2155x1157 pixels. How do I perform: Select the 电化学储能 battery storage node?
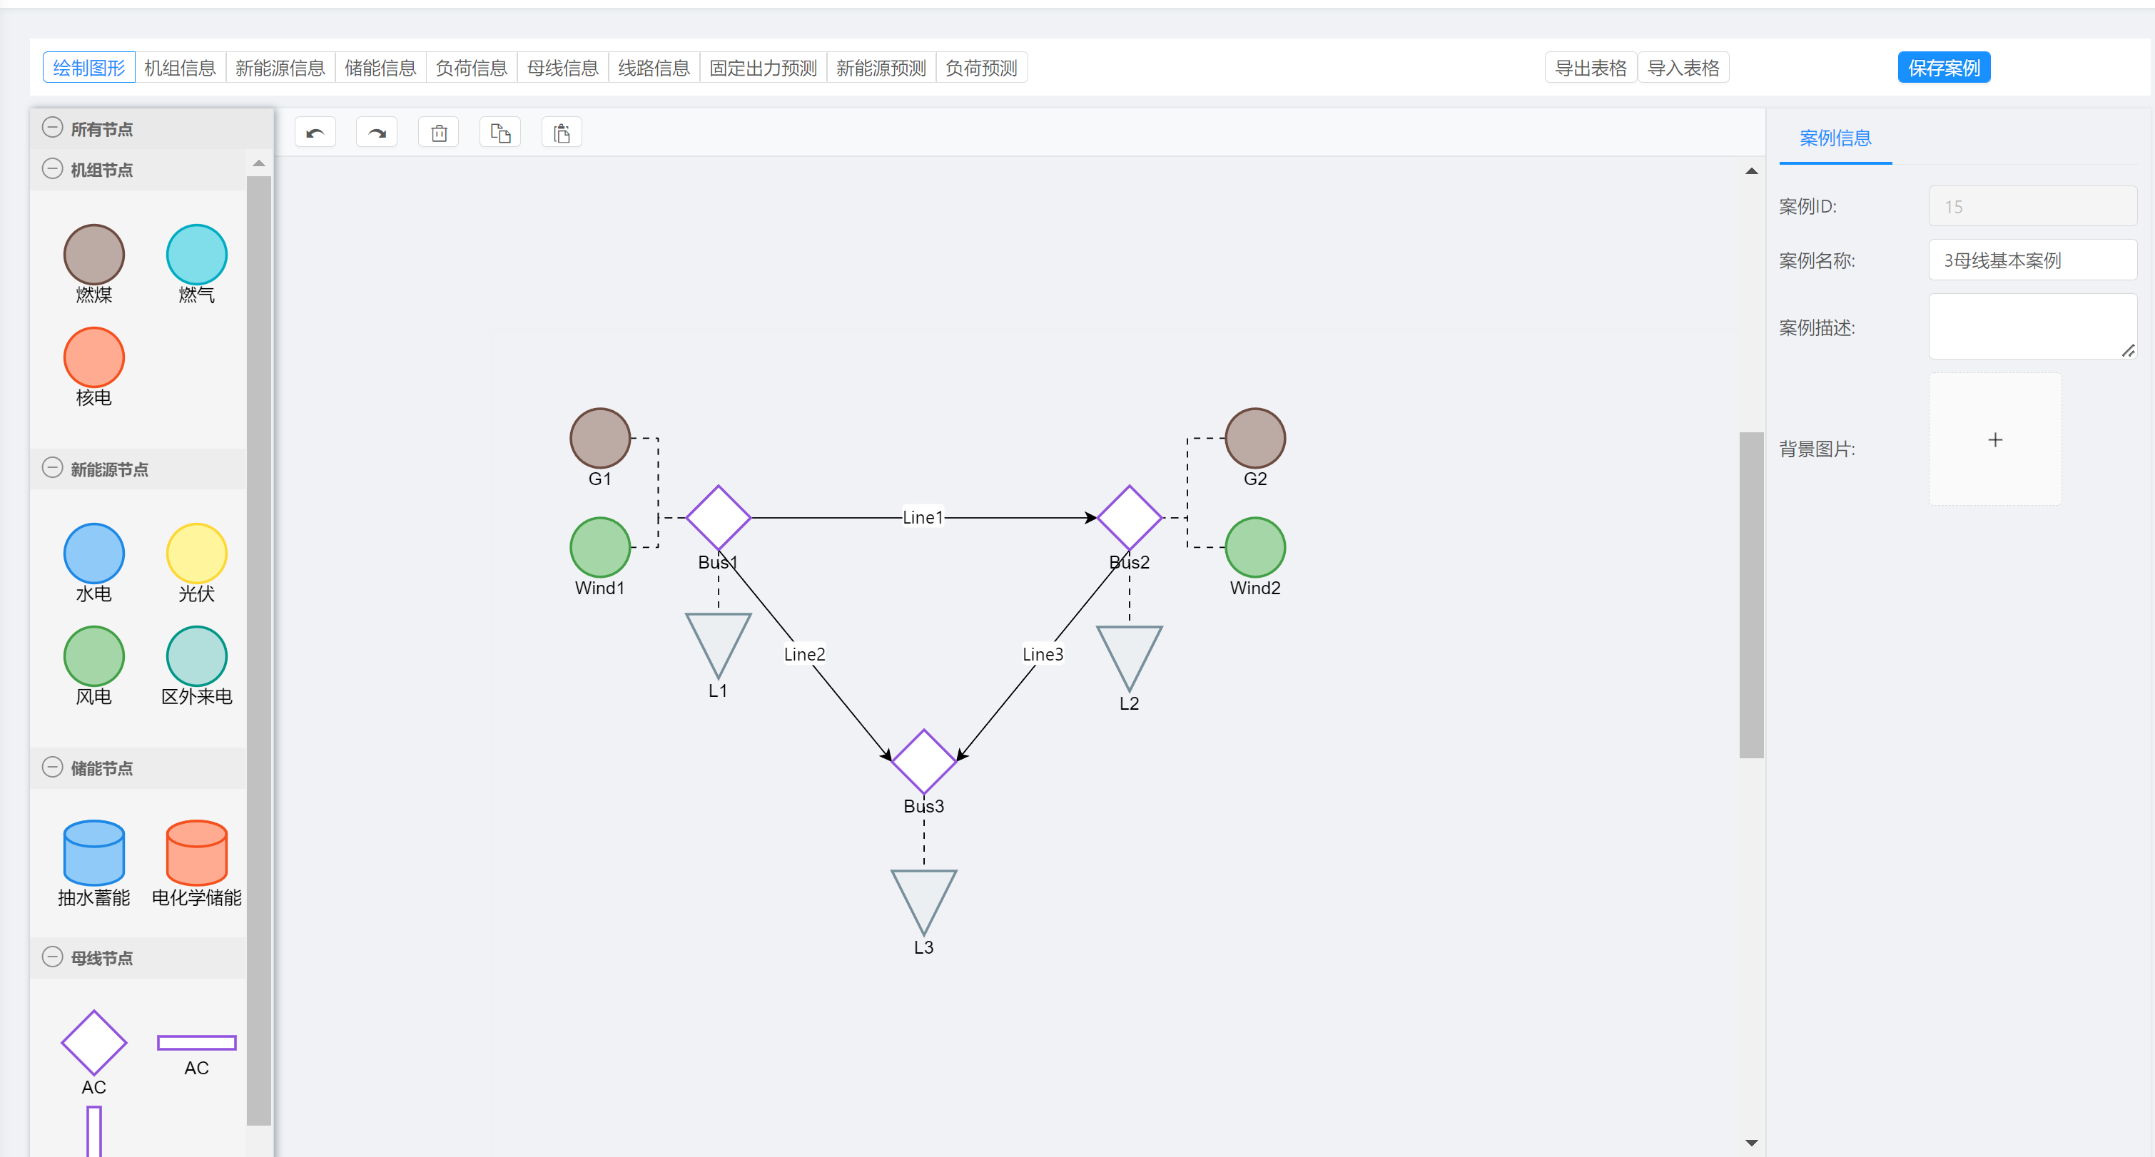pyautogui.click(x=197, y=852)
